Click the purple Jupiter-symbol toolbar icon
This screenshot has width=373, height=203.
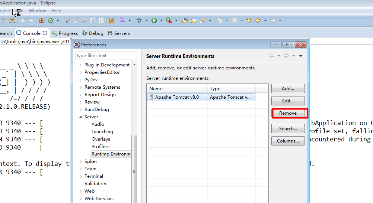pyautogui.click(x=122, y=20)
